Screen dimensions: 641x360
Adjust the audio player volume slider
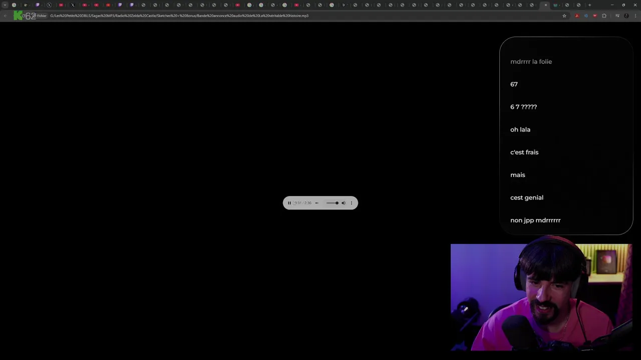coord(333,203)
